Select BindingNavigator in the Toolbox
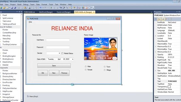This screenshot has width=181, height=102. point(9,56)
